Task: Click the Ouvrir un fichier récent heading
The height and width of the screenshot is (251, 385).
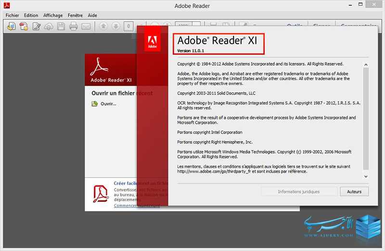Action: coord(122,93)
